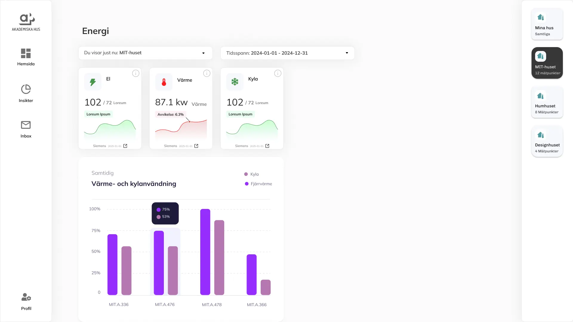Click the red Värme trend chart

click(x=181, y=129)
